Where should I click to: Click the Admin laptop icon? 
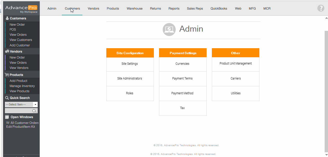(169, 29)
